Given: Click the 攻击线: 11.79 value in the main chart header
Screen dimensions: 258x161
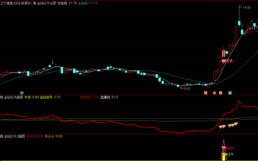Looking at the screenshot, I should coord(67,3).
